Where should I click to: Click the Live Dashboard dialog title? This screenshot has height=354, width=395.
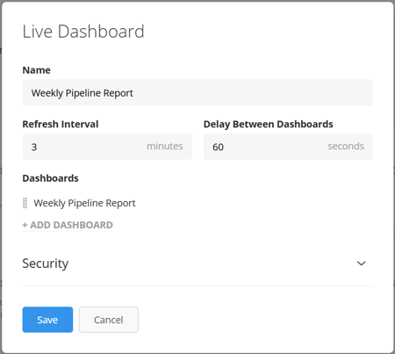(83, 32)
